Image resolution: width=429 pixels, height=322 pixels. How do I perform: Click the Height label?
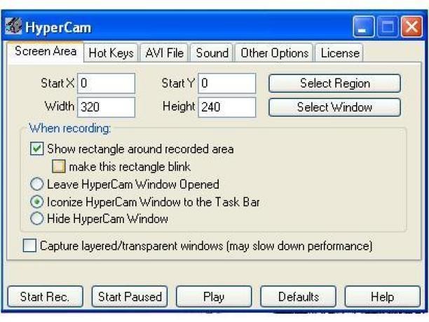179,107
